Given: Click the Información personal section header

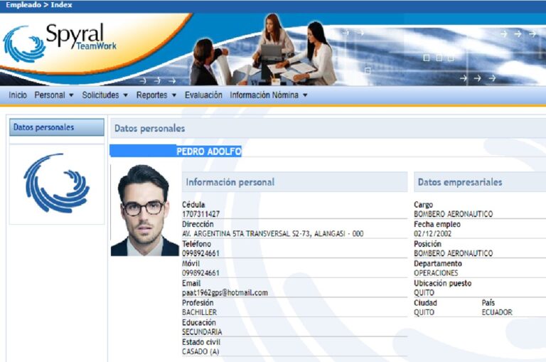Looking at the screenshot, I should [x=230, y=182].
